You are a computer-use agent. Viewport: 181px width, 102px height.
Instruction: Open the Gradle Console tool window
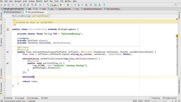pos(170,98)
